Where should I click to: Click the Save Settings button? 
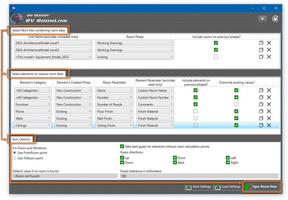[x=198, y=187]
